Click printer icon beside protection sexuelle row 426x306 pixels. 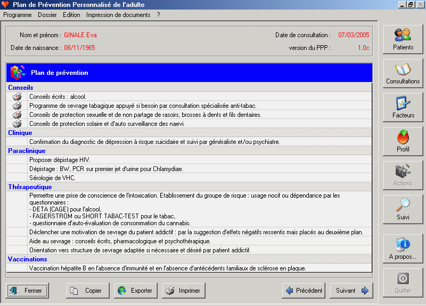[x=17, y=115]
